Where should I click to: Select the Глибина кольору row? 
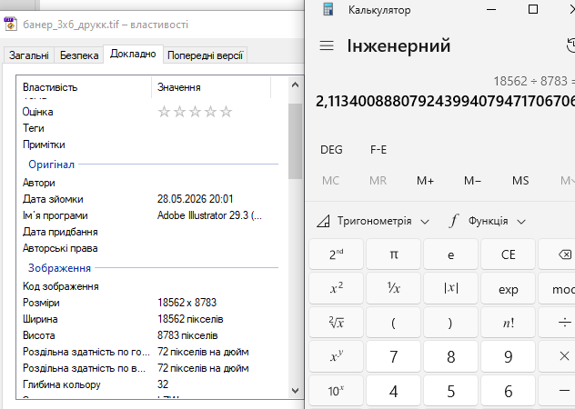[x=150, y=384]
